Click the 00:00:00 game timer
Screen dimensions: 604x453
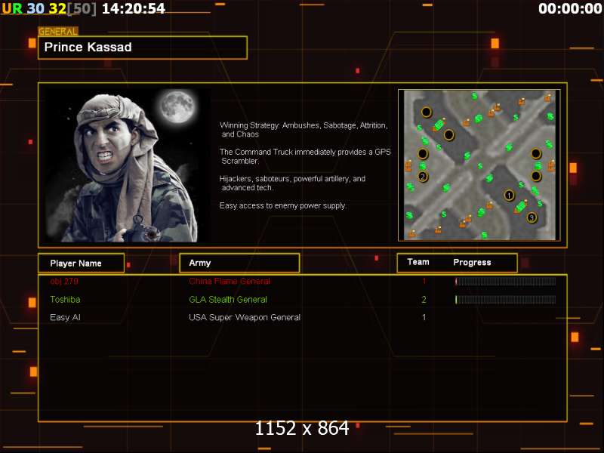571,8
